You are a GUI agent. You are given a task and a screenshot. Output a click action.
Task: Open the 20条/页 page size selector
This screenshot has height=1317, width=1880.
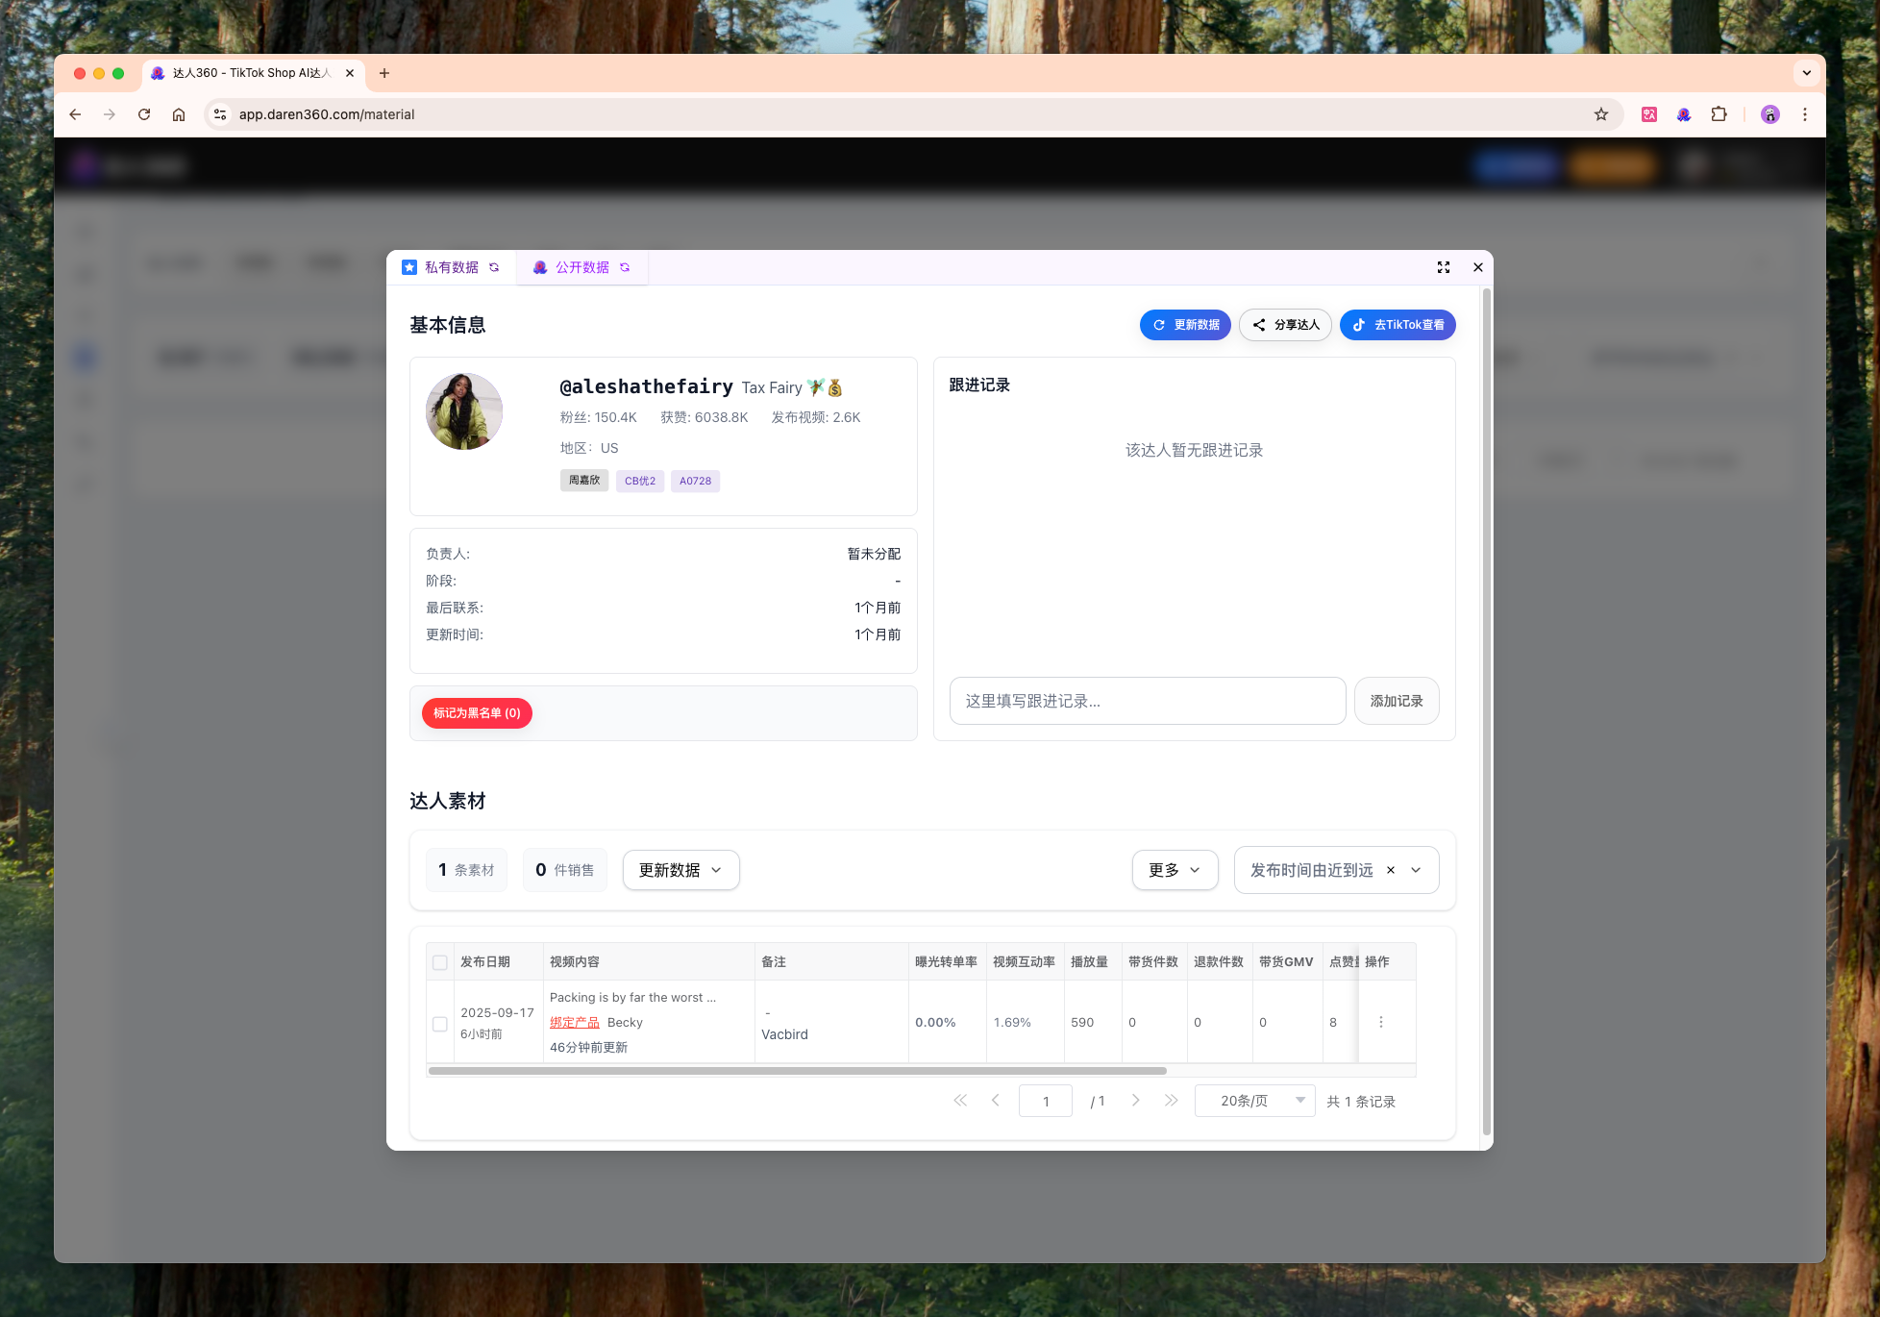tap(1254, 1101)
